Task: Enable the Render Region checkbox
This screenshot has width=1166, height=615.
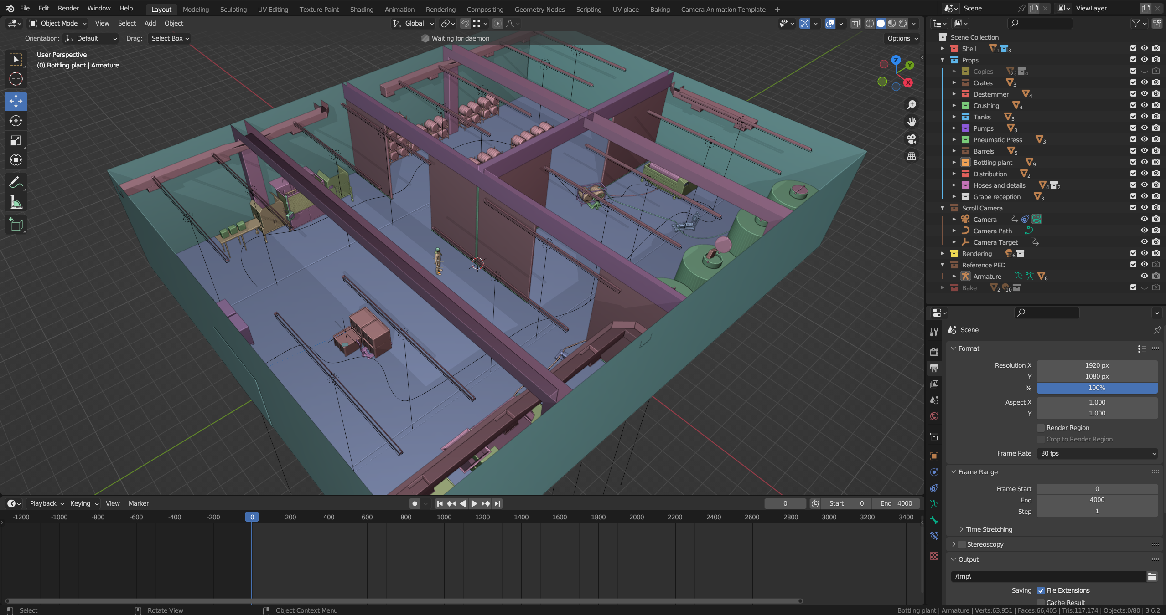Action: tap(1041, 428)
